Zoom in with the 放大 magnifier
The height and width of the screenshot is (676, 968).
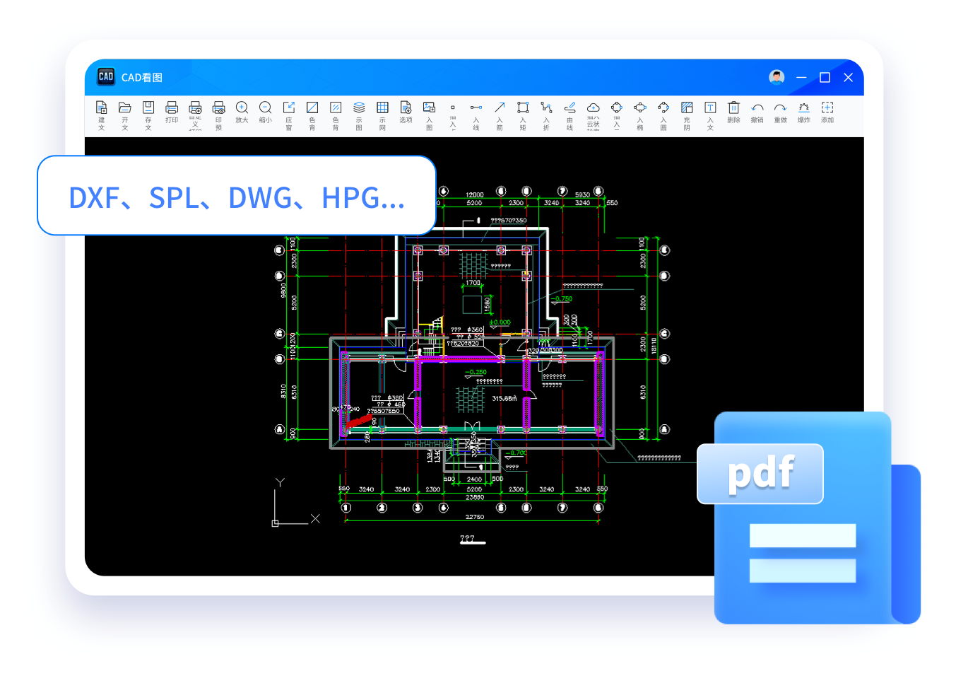(x=242, y=108)
